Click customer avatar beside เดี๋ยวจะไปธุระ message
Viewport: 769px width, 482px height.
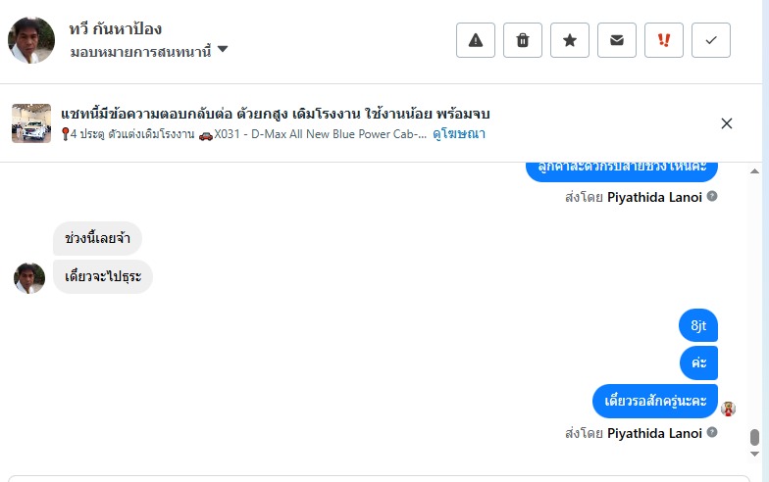tap(29, 277)
